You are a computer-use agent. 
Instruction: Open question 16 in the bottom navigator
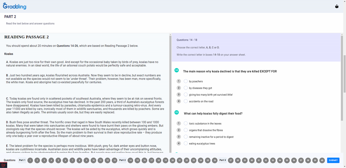(144, 160)
